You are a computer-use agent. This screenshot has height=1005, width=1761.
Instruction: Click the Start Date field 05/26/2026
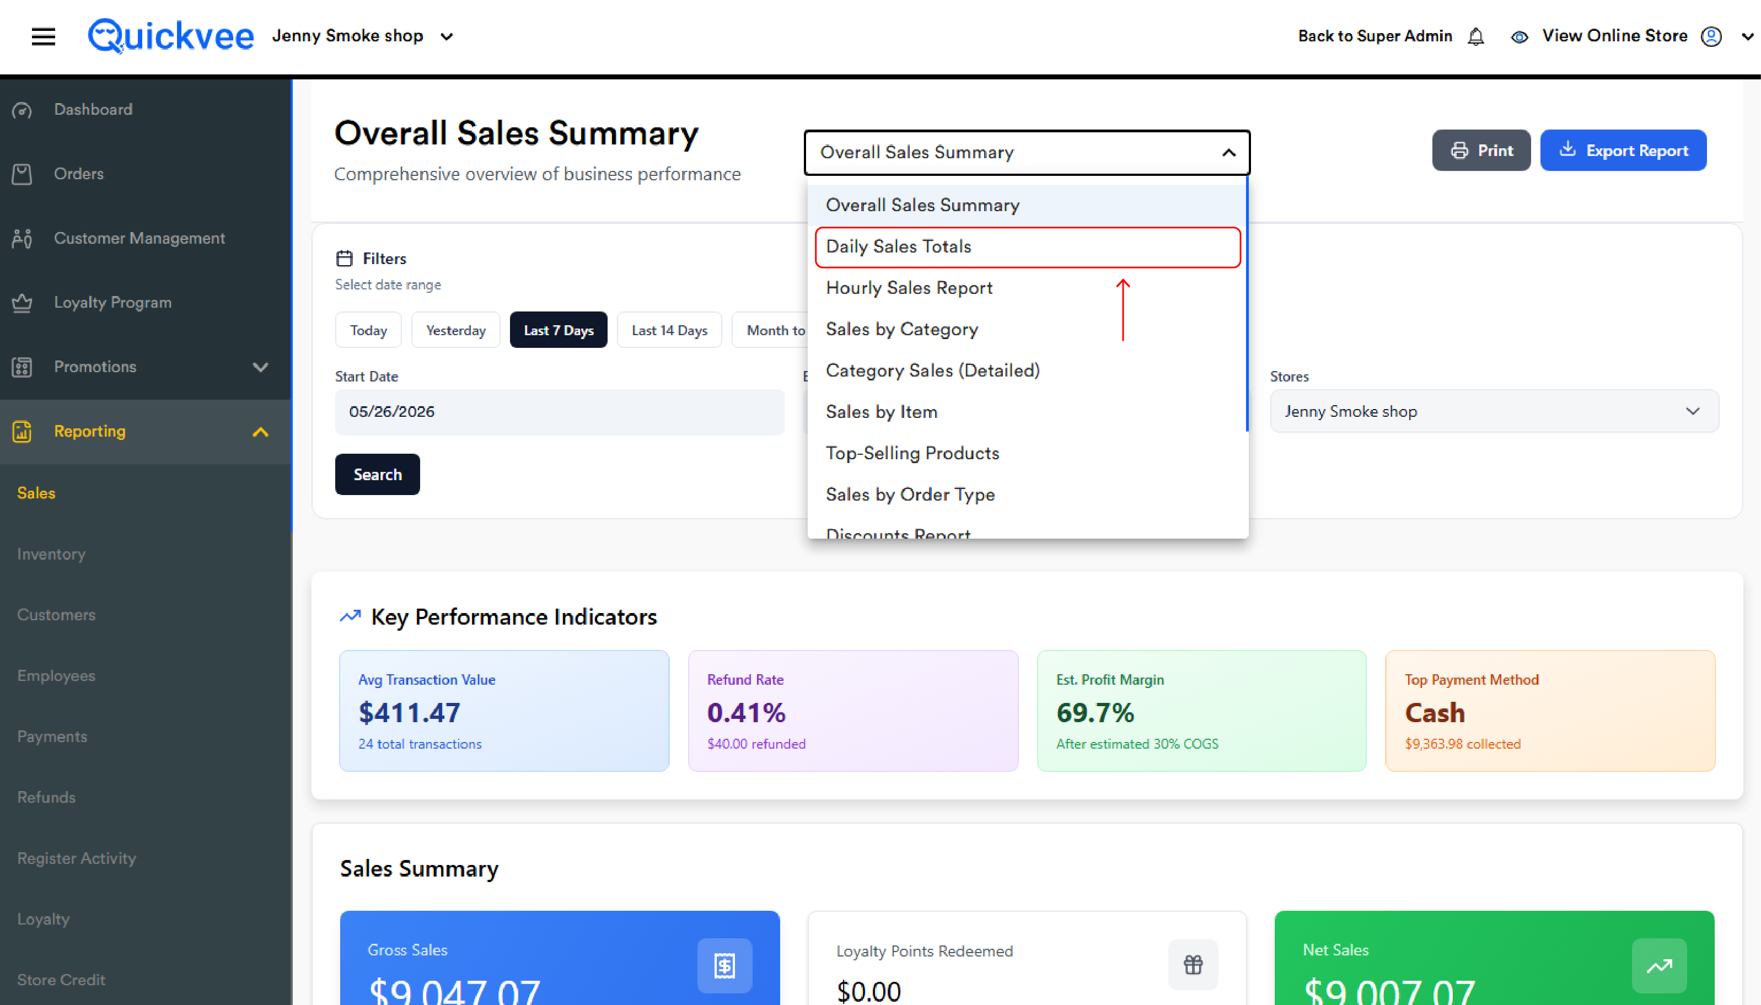tap(559, 412)
